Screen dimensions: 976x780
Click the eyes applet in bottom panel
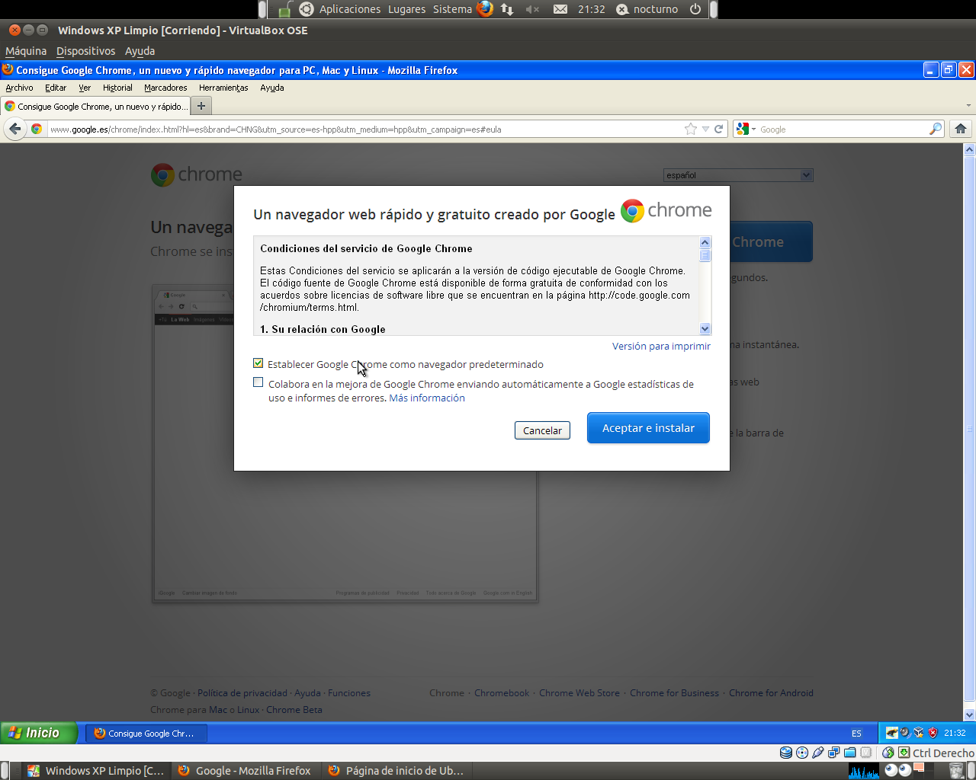point(897,771)
